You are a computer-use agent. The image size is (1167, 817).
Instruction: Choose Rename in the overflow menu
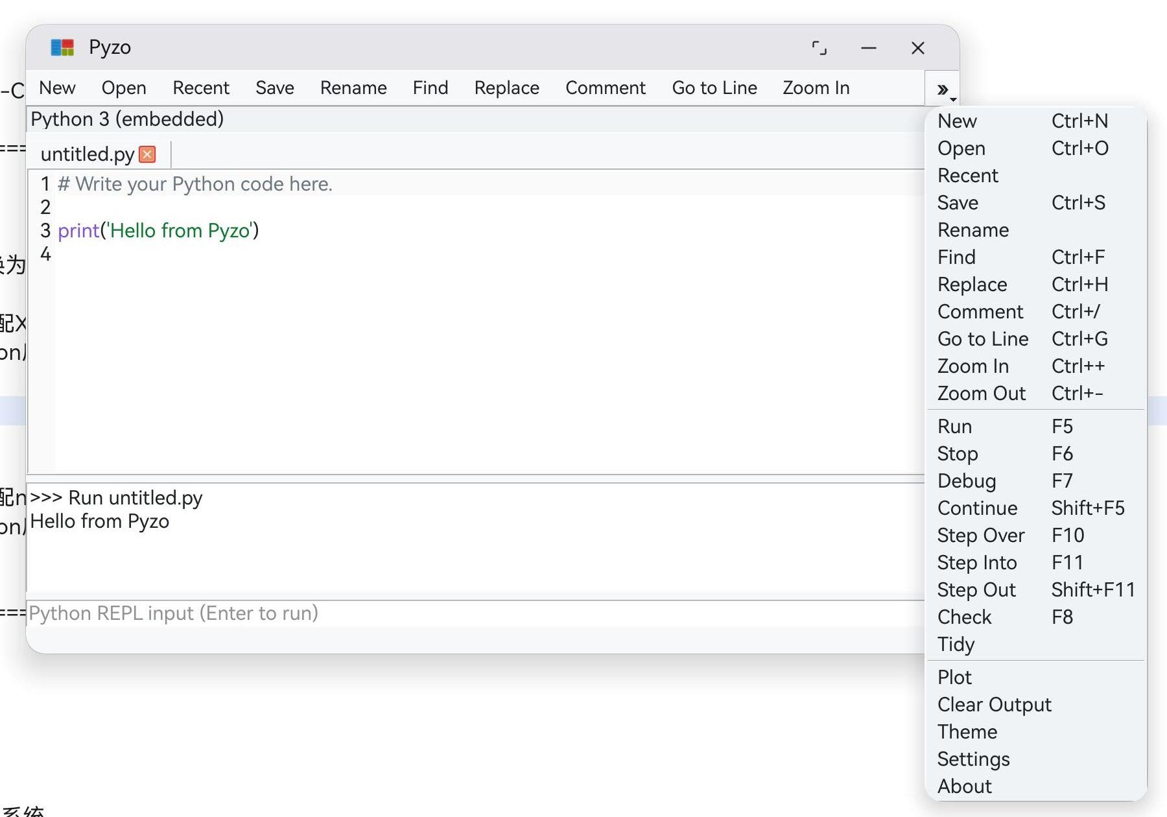click(x=1035, y=230)
